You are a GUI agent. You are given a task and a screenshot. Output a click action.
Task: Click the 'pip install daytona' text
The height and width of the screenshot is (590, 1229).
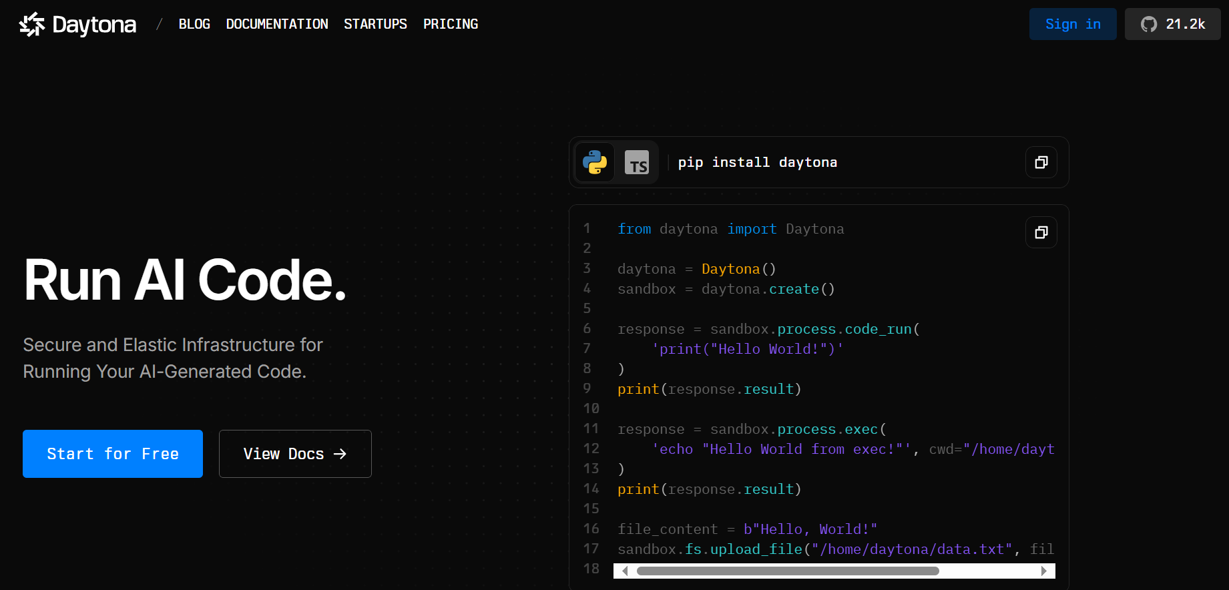point(757,162)
